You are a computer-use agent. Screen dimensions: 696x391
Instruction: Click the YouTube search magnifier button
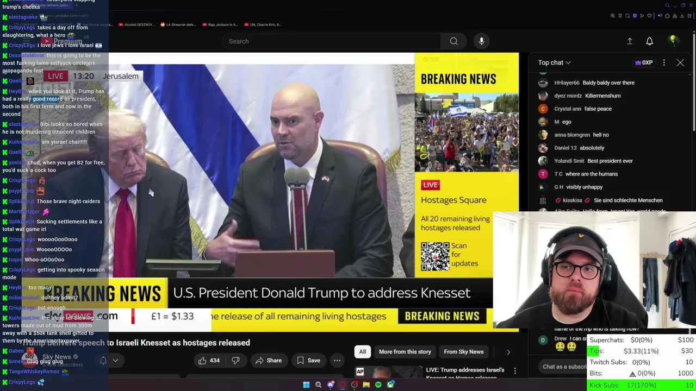[453, 41]
